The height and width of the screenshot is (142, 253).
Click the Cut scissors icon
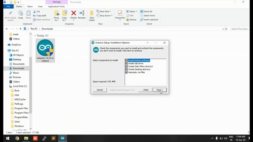point(34,11)
